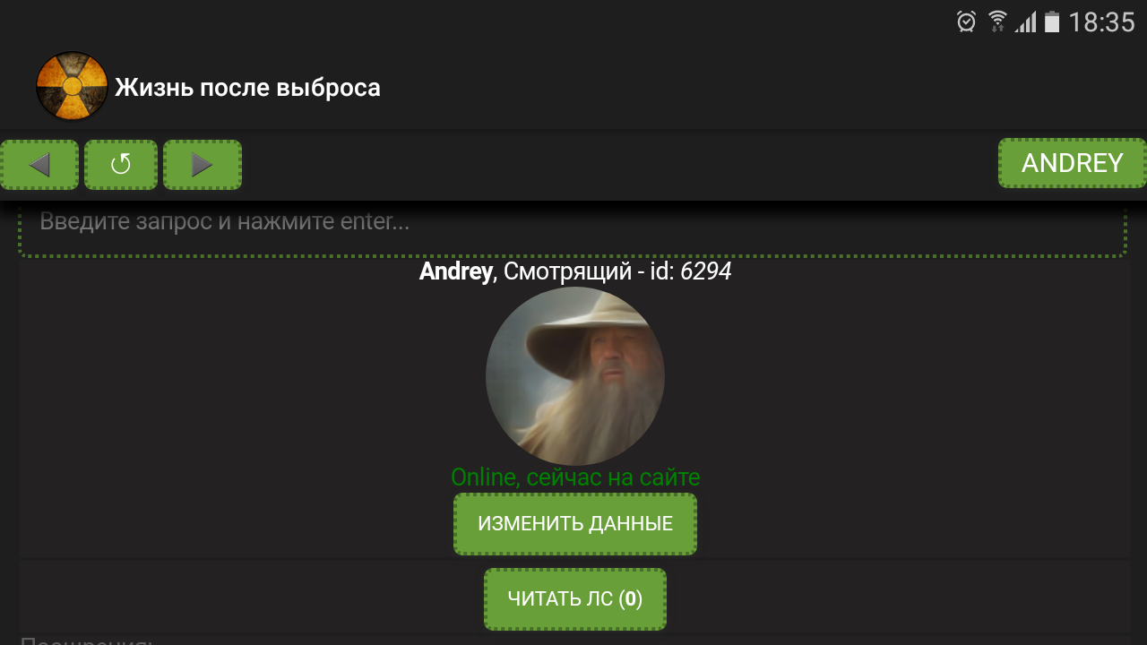Viewport: 1147px width, 645px height.
Task: Go back with the left arrow button
Action: 39,165
